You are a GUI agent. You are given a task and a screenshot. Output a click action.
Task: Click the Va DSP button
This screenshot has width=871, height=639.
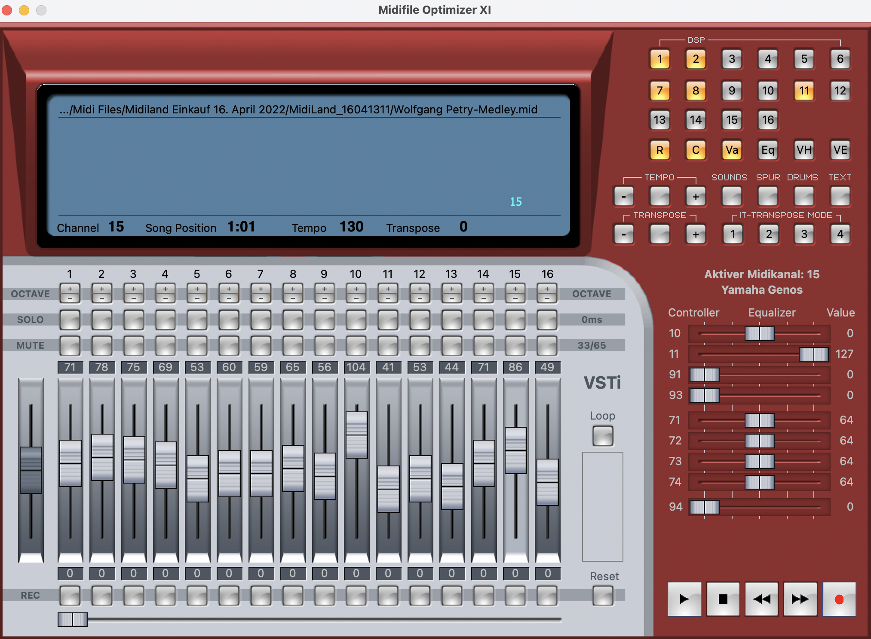732,150
